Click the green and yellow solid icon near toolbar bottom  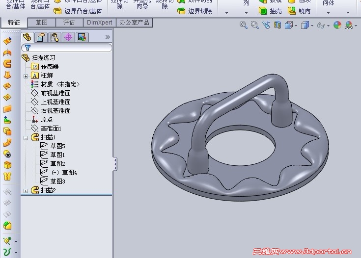tap(7, 226)
